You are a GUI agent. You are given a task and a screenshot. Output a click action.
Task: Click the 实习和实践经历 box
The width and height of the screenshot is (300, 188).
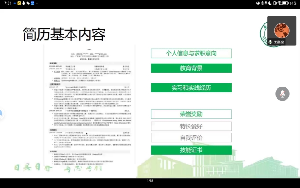coord(191,87)
